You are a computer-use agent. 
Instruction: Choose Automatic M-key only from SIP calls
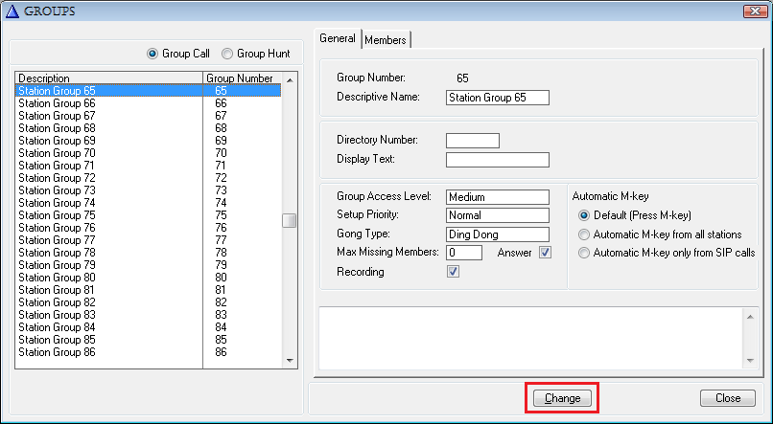click(x=584, y=253)
